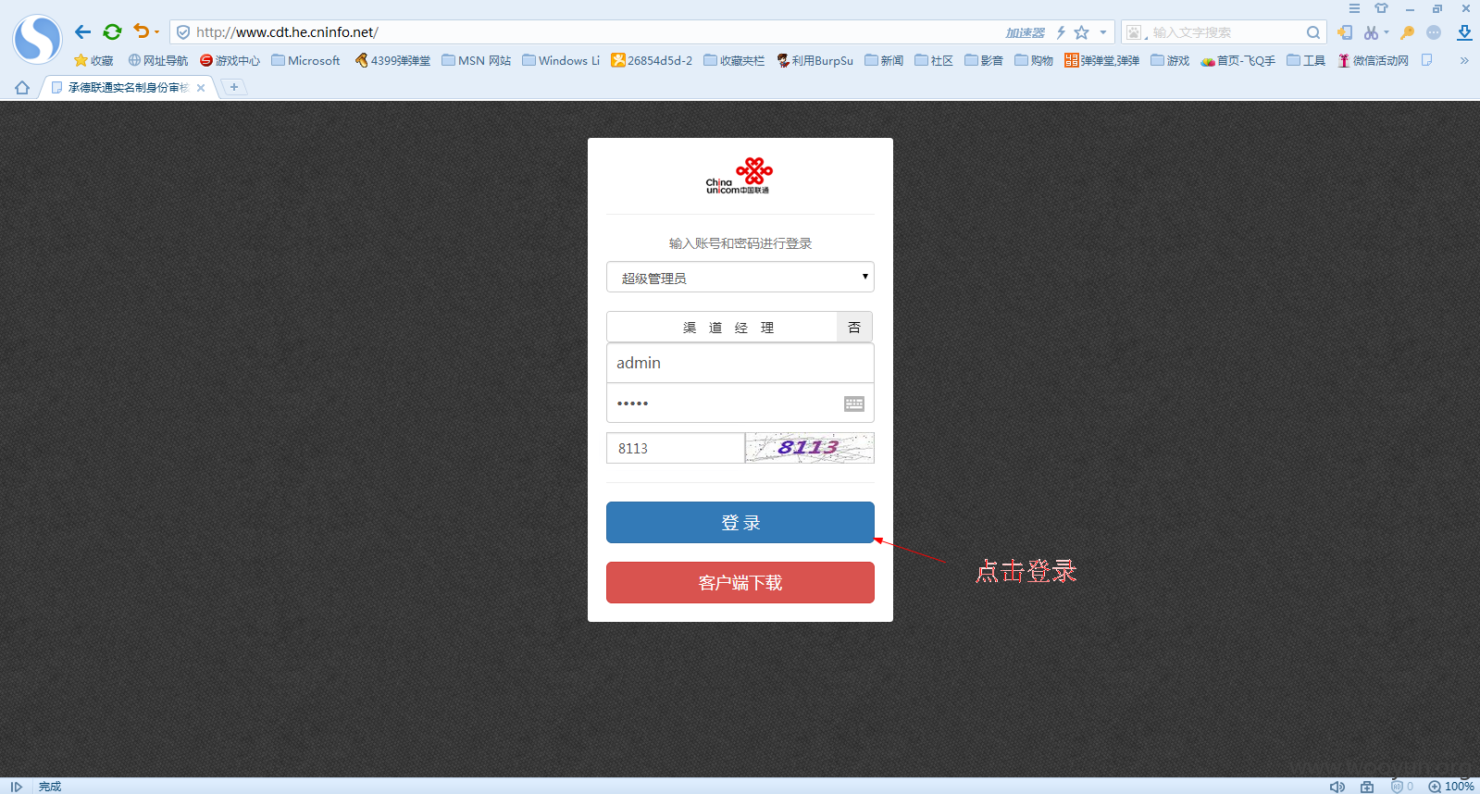Open the 收藏夹栏 bookmark folder

[x=734, y=60]
